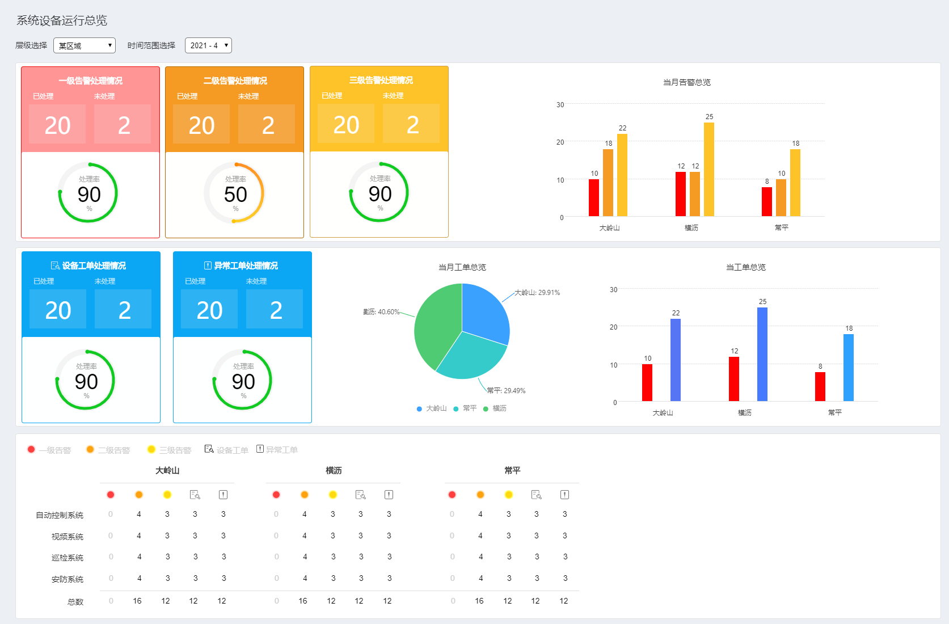Image resolution: width=949 pixels, height=624 pixels.
Task: Open the 层级选择 dropdown showing 某区域
Action: (85, 45)
